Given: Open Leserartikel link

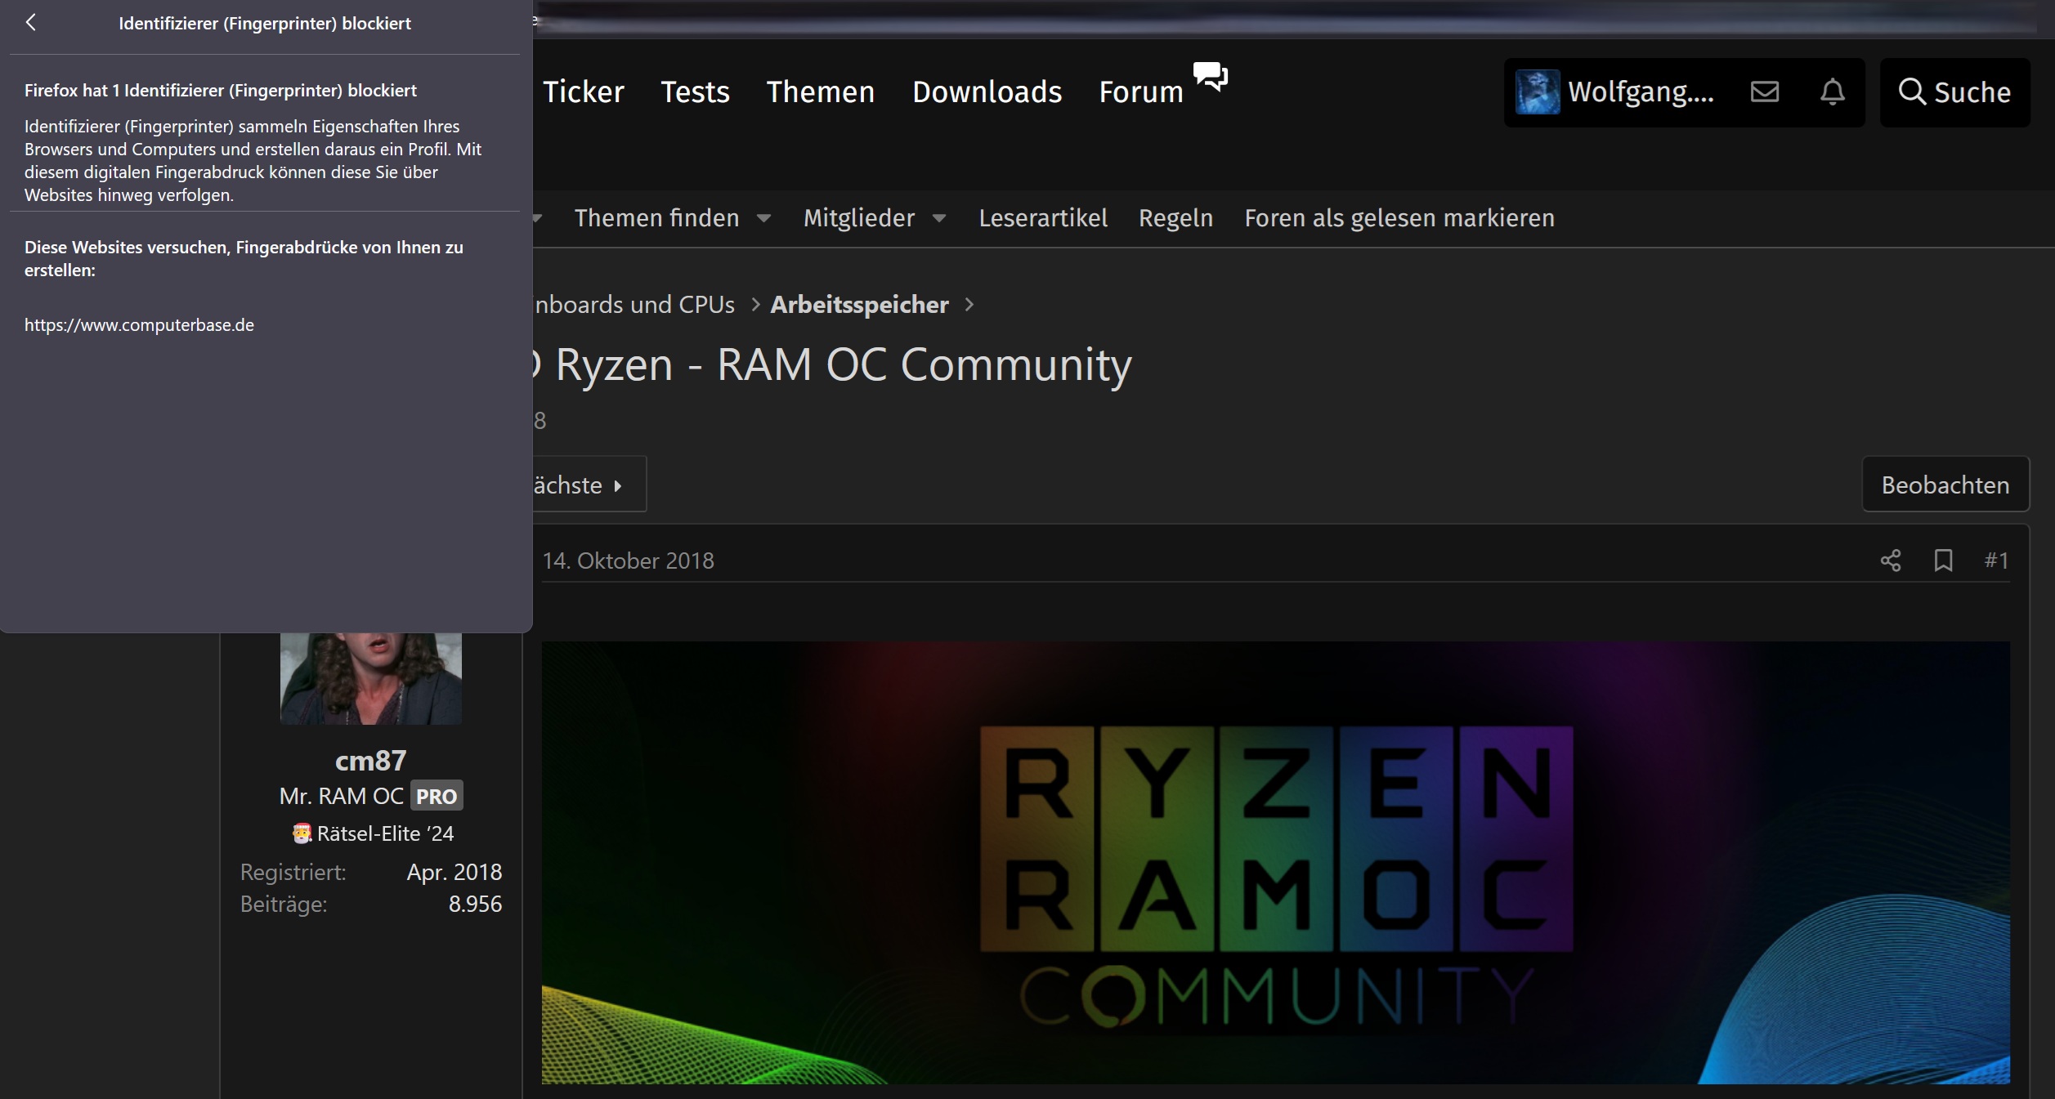Looking at the screenshot, I should (1043, 218).
